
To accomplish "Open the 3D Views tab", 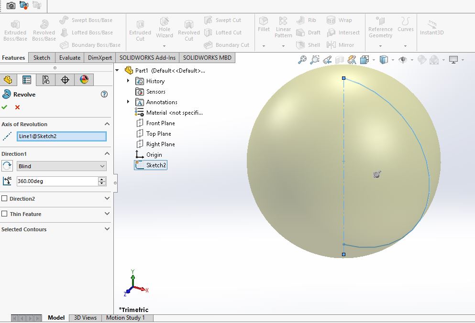I will pos(86,318).
